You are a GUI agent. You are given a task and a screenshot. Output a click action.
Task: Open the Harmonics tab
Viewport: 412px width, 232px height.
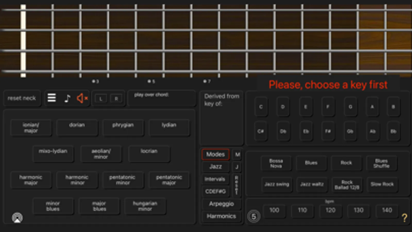221,216
